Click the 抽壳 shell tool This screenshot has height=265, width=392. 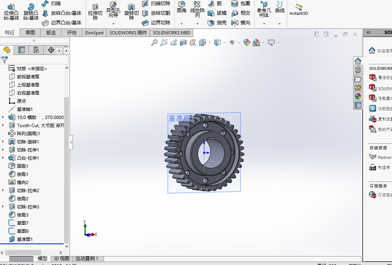click(217, 23)
